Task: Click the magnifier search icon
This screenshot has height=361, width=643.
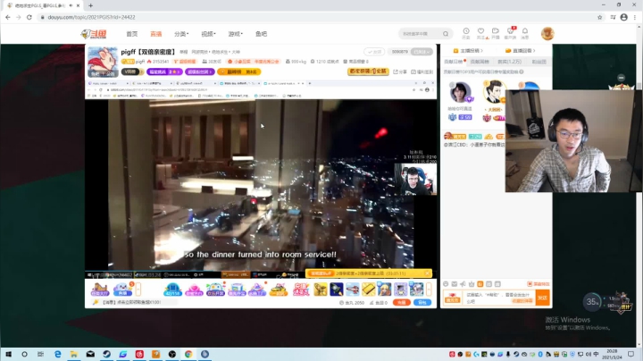Action: [446, 34]
